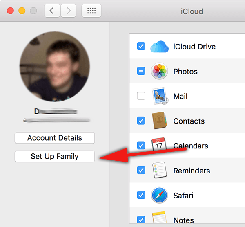Close the iCloud window
The width and height of the screenshot is (245, 227).
[x=10, y=11]
